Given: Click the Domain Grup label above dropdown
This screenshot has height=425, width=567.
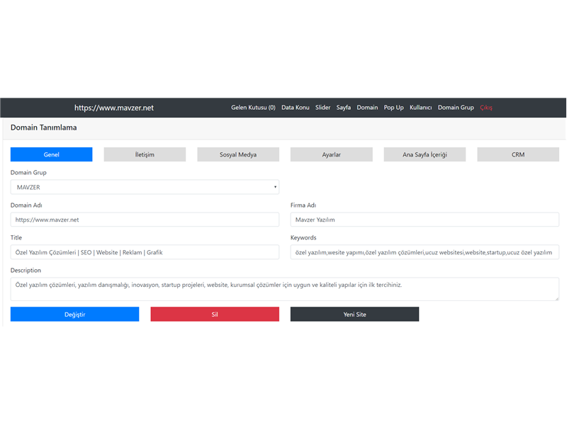Looking at the screenshot, I should [x=28, y=172].
